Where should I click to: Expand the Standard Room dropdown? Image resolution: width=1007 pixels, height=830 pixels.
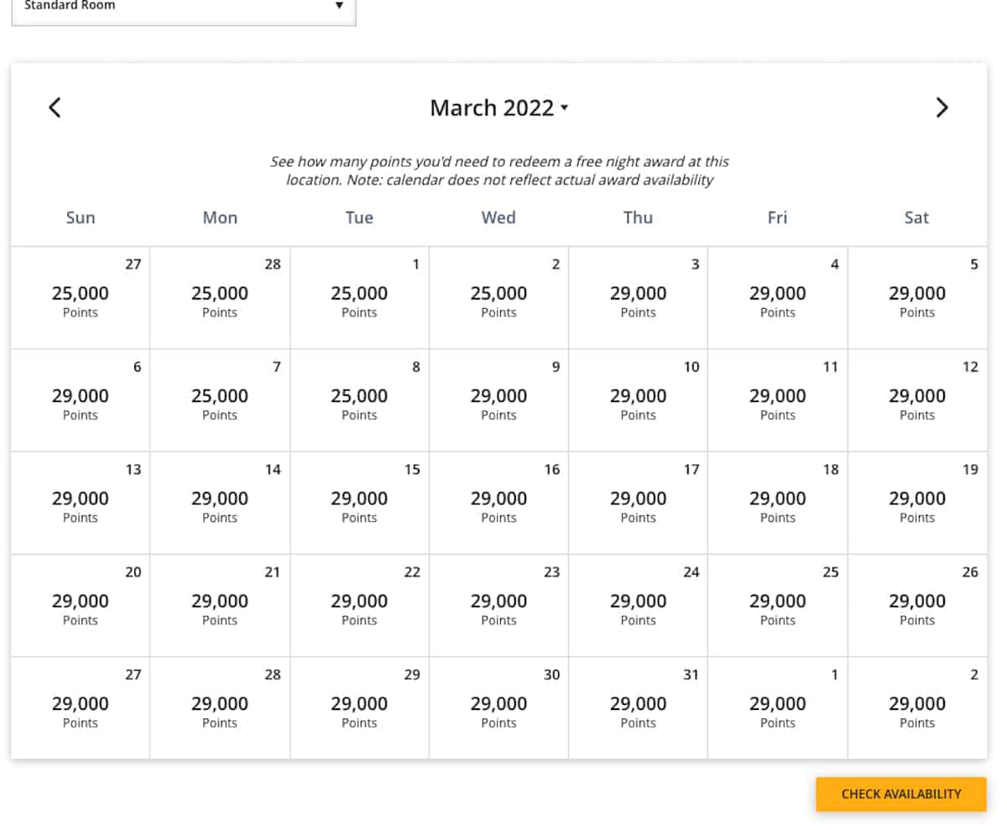pyautogui.click(x=184, y=7)
